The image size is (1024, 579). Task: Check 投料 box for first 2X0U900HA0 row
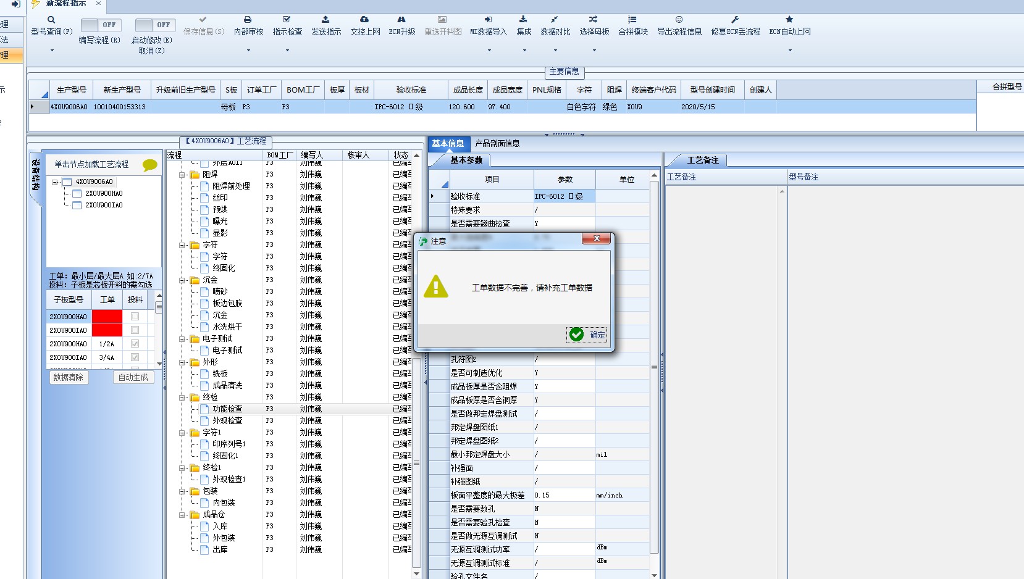[135, 317]
